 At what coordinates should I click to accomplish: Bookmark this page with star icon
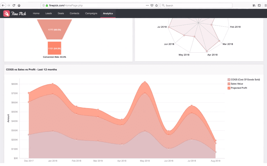(157, 5)
